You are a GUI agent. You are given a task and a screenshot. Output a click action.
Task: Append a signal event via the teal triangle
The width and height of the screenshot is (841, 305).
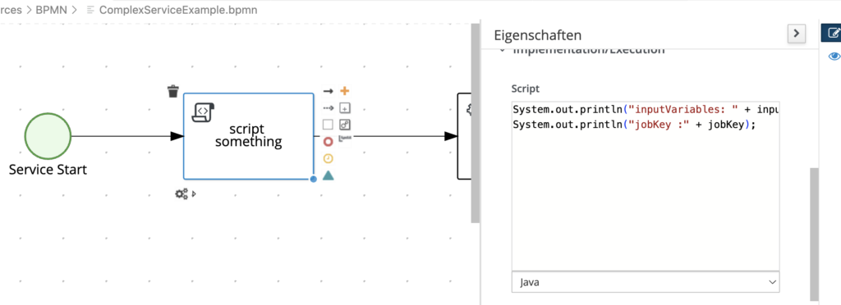(x=329, y=175)
